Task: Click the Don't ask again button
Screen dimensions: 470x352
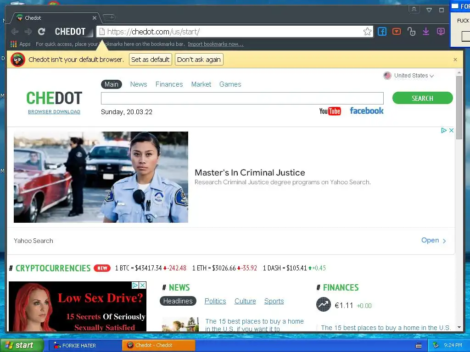Action: pos(199,60)
